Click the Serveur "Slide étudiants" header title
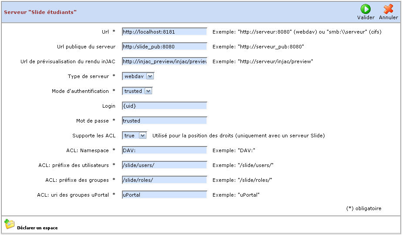The width and height of the screenshot is (402, 235). [40, 12]
